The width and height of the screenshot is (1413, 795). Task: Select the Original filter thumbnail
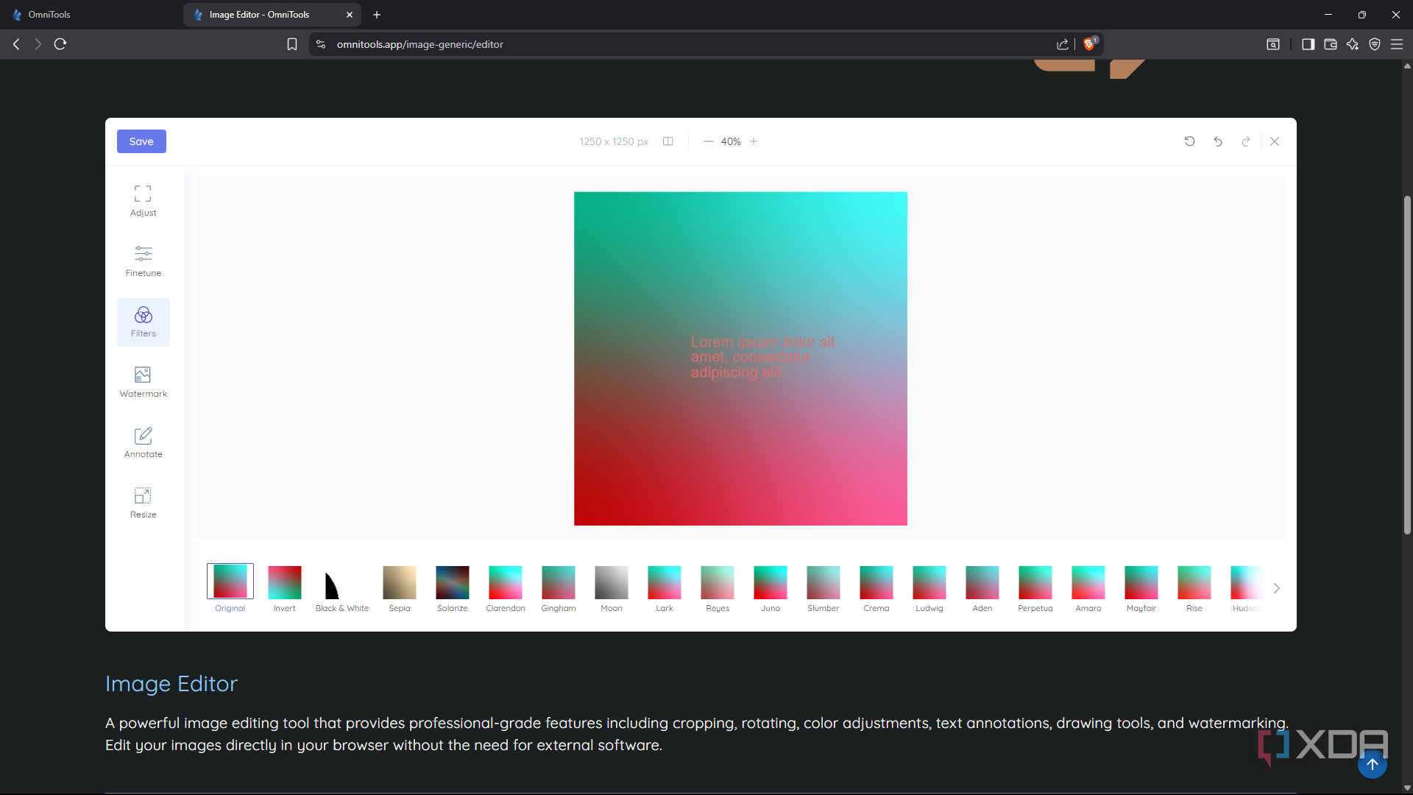[230, 588]
